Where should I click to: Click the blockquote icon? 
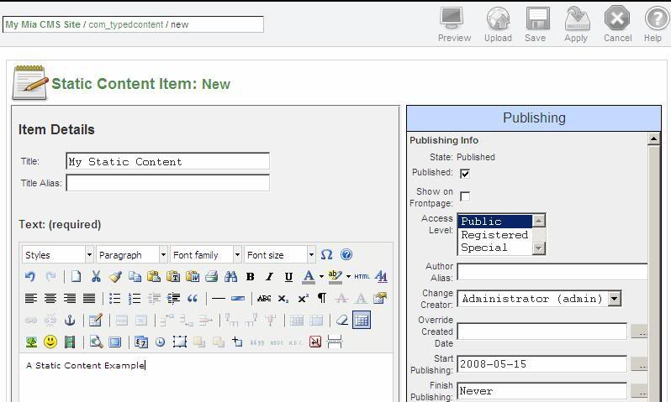[193, 298]
